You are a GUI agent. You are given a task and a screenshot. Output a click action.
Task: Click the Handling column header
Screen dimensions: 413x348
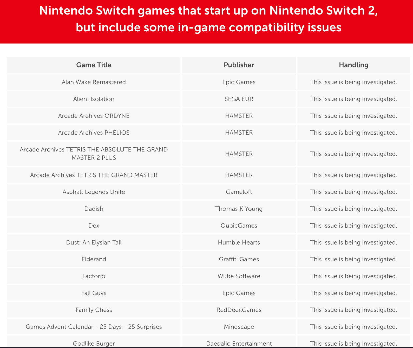point(353,65)
